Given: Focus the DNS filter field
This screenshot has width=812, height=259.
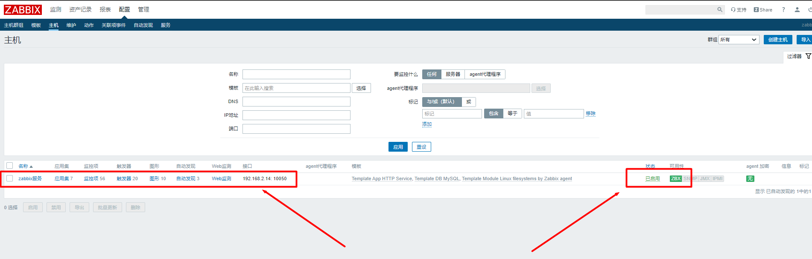Looking at the screenshot, I should (x=296, y=102).
